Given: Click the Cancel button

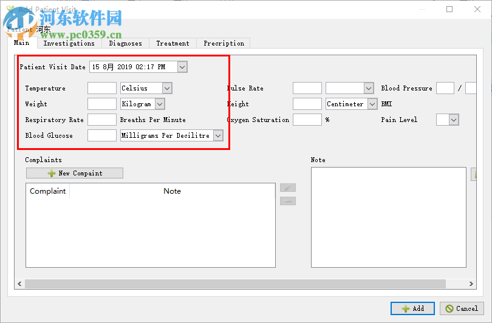Looking at the screenshot, I should (x=462, y=308).
